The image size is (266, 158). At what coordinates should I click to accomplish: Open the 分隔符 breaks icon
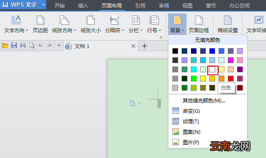click(x=114, y=20)
